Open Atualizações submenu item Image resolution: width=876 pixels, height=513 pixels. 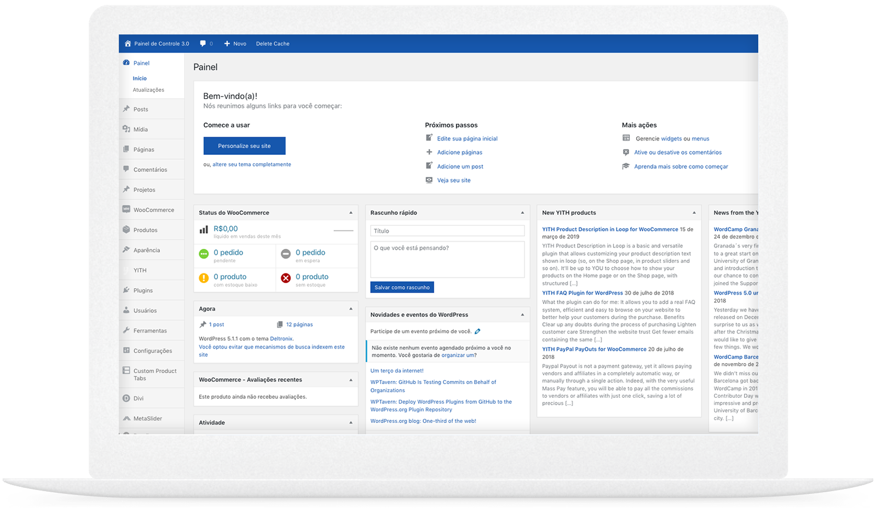[x=148, y=90]
